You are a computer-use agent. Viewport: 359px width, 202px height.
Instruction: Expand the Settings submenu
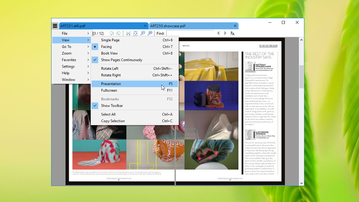click(72, 67)
